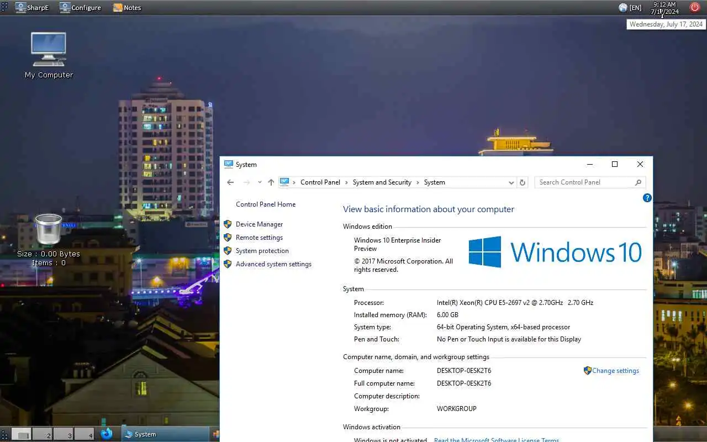The image size is (707, 442).
Task: Click System and Security in breadcrumb
Action: [x=382, y=182]
